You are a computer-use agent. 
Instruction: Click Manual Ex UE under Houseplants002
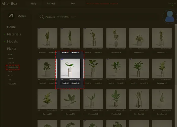[75, 53]
